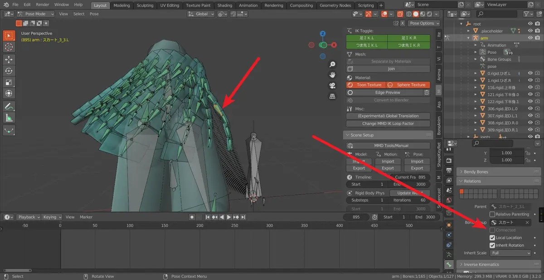Viewport: 544px width, 280px height.
Task: Select the Move tool in the viewport toolbar
Action: pos(9,59)
